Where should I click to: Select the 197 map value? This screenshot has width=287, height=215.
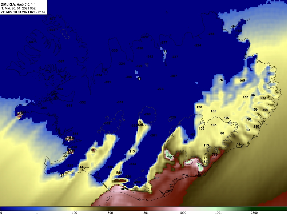227,118
